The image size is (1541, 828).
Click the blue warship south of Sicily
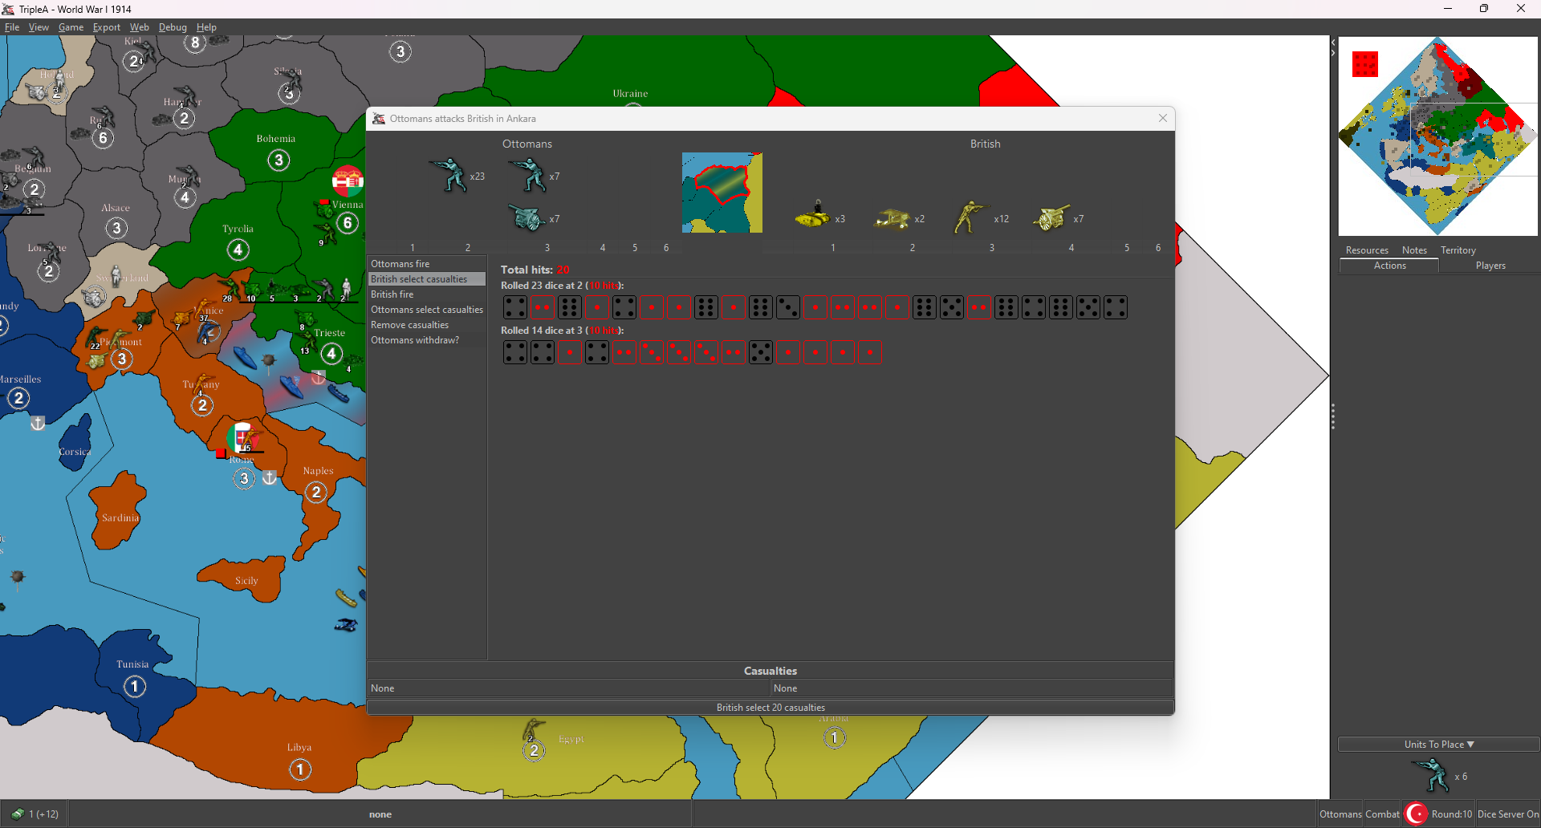[346, 624]
